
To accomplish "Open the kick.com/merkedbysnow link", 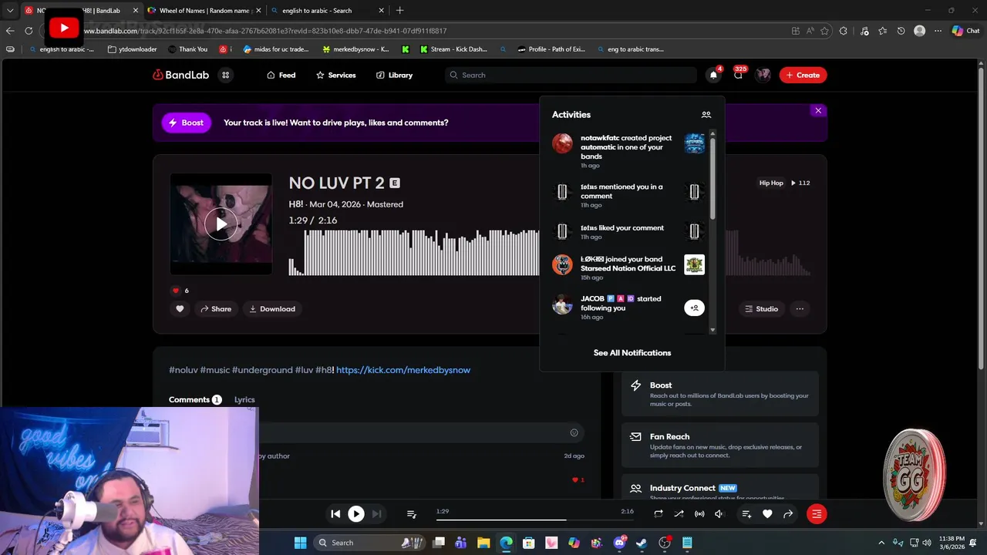I will click(x=403, y=370).
